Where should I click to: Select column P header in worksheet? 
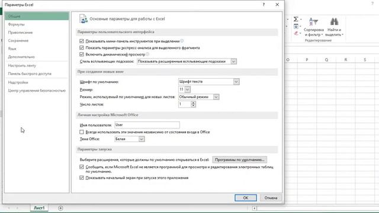coord(307,60)
